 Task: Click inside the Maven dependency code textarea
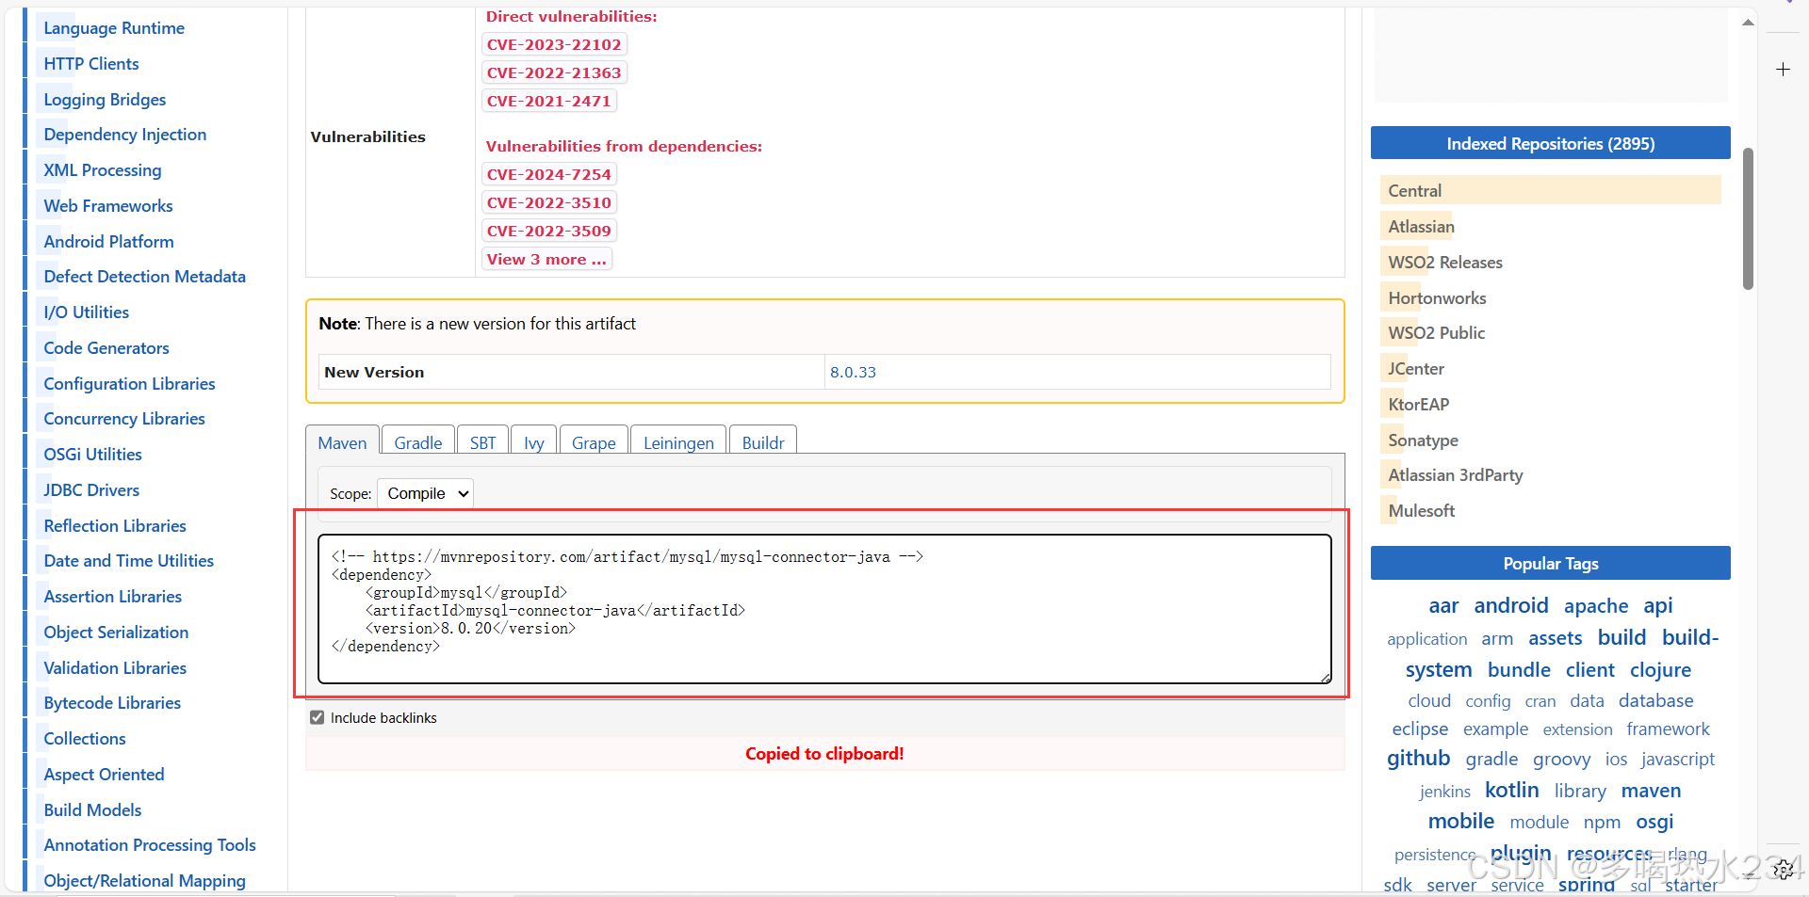pos(824,609)
